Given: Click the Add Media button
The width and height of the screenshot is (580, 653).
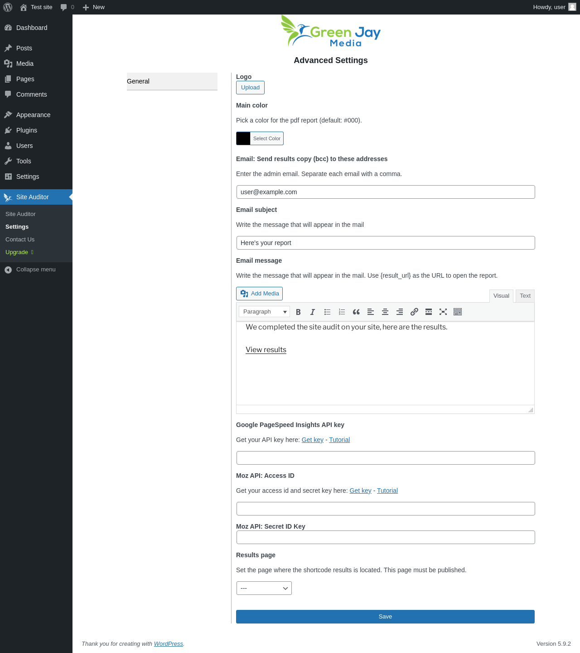Looking at the screenshot, I should [259, 294].
